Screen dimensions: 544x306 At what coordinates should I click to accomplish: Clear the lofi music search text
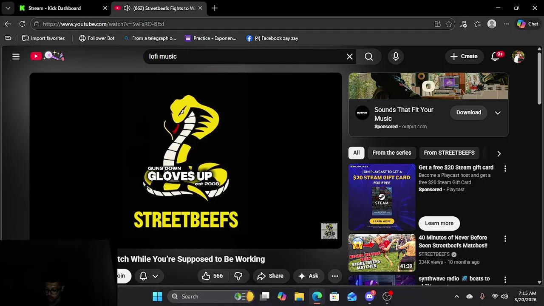[349, 56]
